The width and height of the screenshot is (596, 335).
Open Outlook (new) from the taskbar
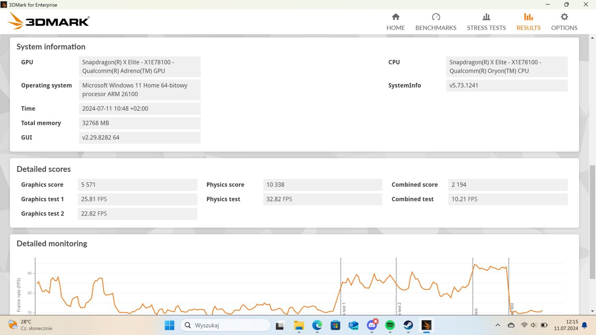point(354,325)
